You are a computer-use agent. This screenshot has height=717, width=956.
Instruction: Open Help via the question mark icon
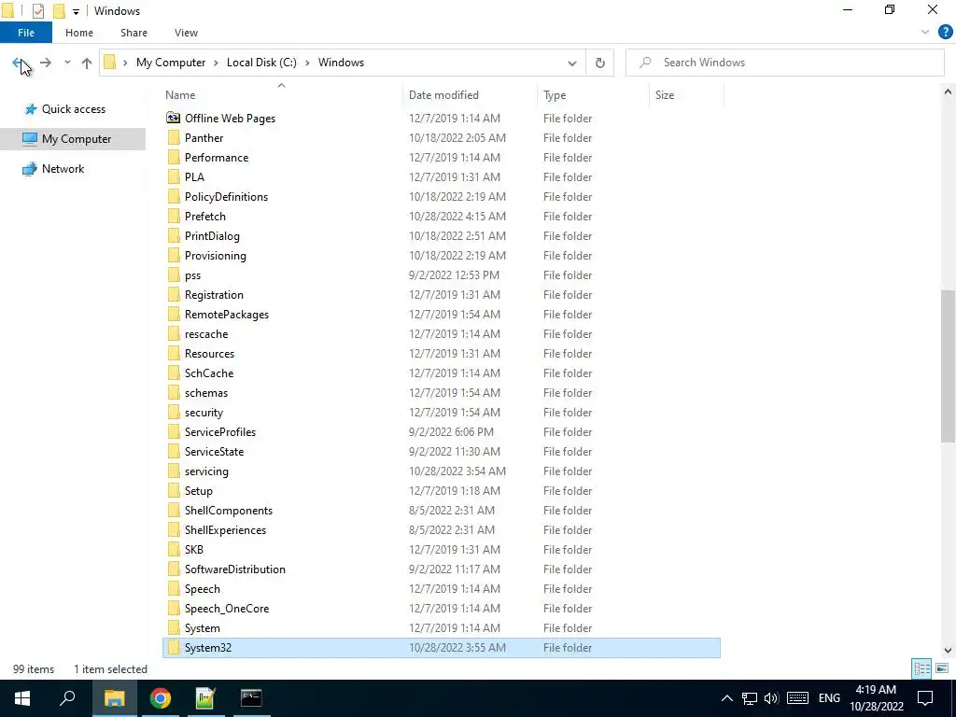[x=945, y=32]
